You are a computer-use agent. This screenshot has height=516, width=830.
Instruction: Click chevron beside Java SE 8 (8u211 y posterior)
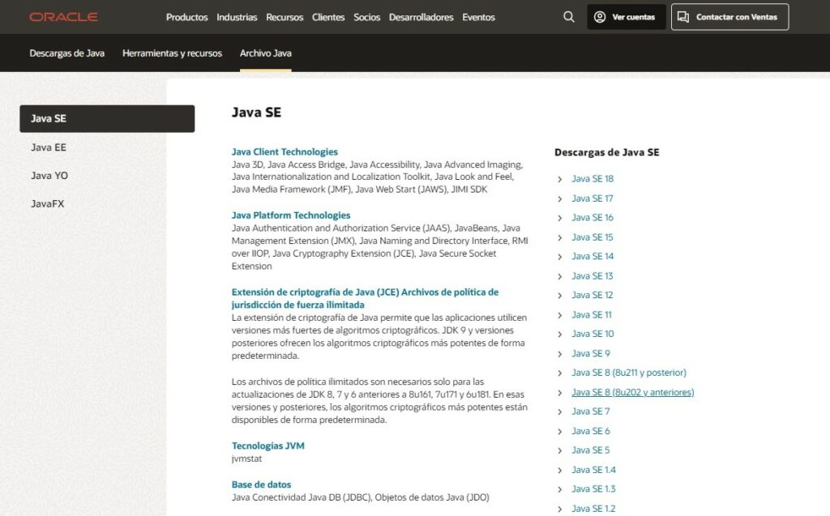[x=559, y=373]
